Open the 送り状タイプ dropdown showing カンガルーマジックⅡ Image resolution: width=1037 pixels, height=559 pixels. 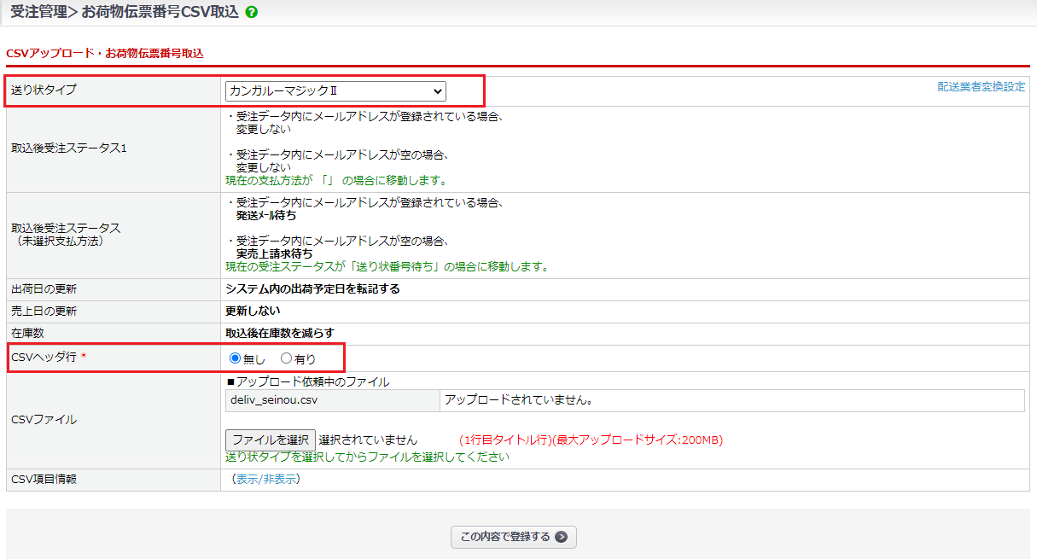335,90
